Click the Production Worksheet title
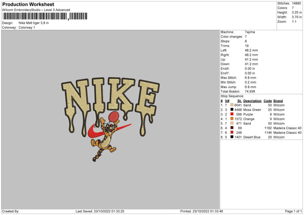Screen dimensions: 304x215 click(28, 4)
